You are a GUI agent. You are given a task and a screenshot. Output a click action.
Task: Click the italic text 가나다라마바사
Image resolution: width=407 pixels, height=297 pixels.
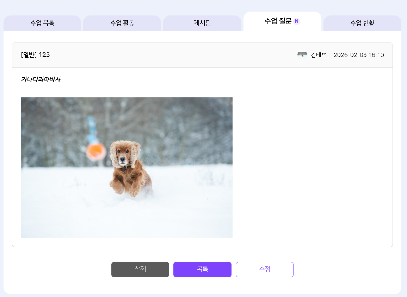click(x=41, y=79)
